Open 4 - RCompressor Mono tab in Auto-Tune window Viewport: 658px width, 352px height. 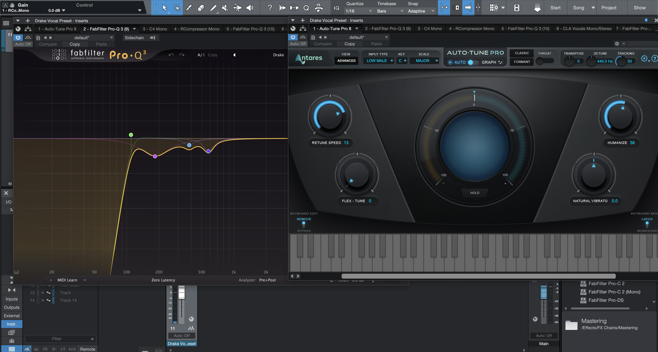tap(471, 29)
